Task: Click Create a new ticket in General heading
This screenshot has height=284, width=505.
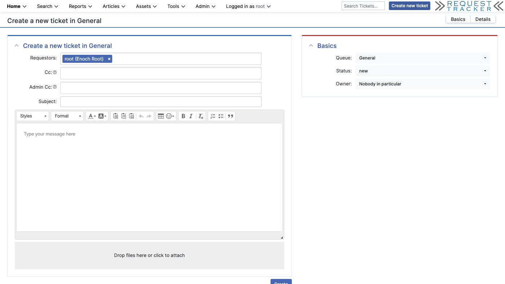Action: [x=67, y=46]
